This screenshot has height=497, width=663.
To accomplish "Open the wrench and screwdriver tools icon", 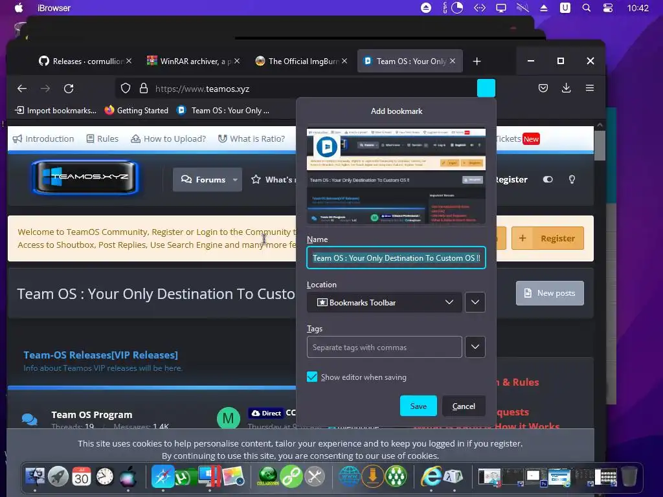I will (x=315, y=476).
